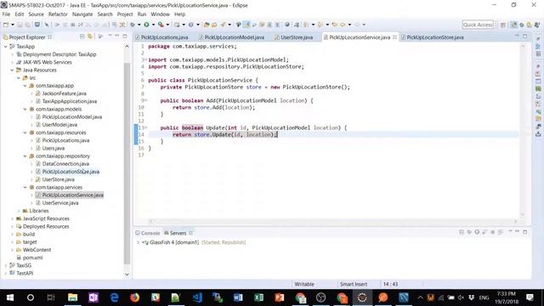Click the Debug bug toolbar icon
Viewport: 544px width, 306px height.
pos(133,25)
